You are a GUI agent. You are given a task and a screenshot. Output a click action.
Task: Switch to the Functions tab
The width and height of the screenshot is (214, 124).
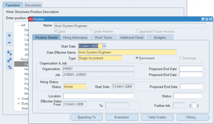(13, 5)
